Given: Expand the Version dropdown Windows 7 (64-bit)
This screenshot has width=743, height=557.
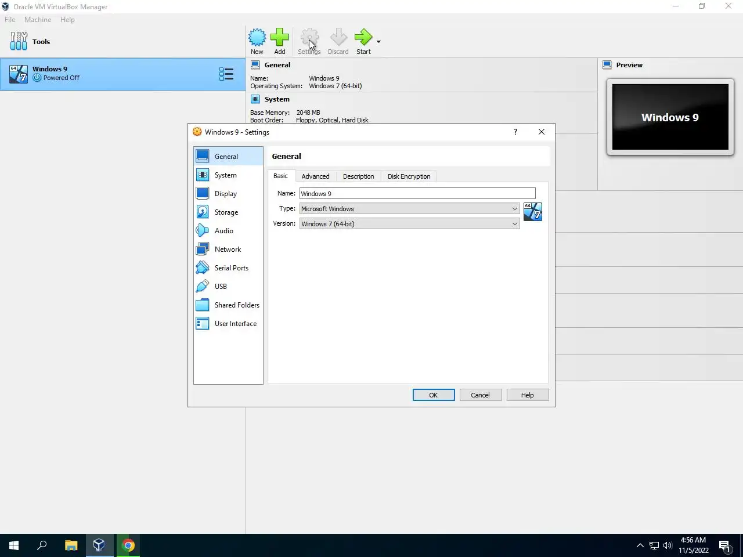Looking at the screenshot, I should [409, 223].
